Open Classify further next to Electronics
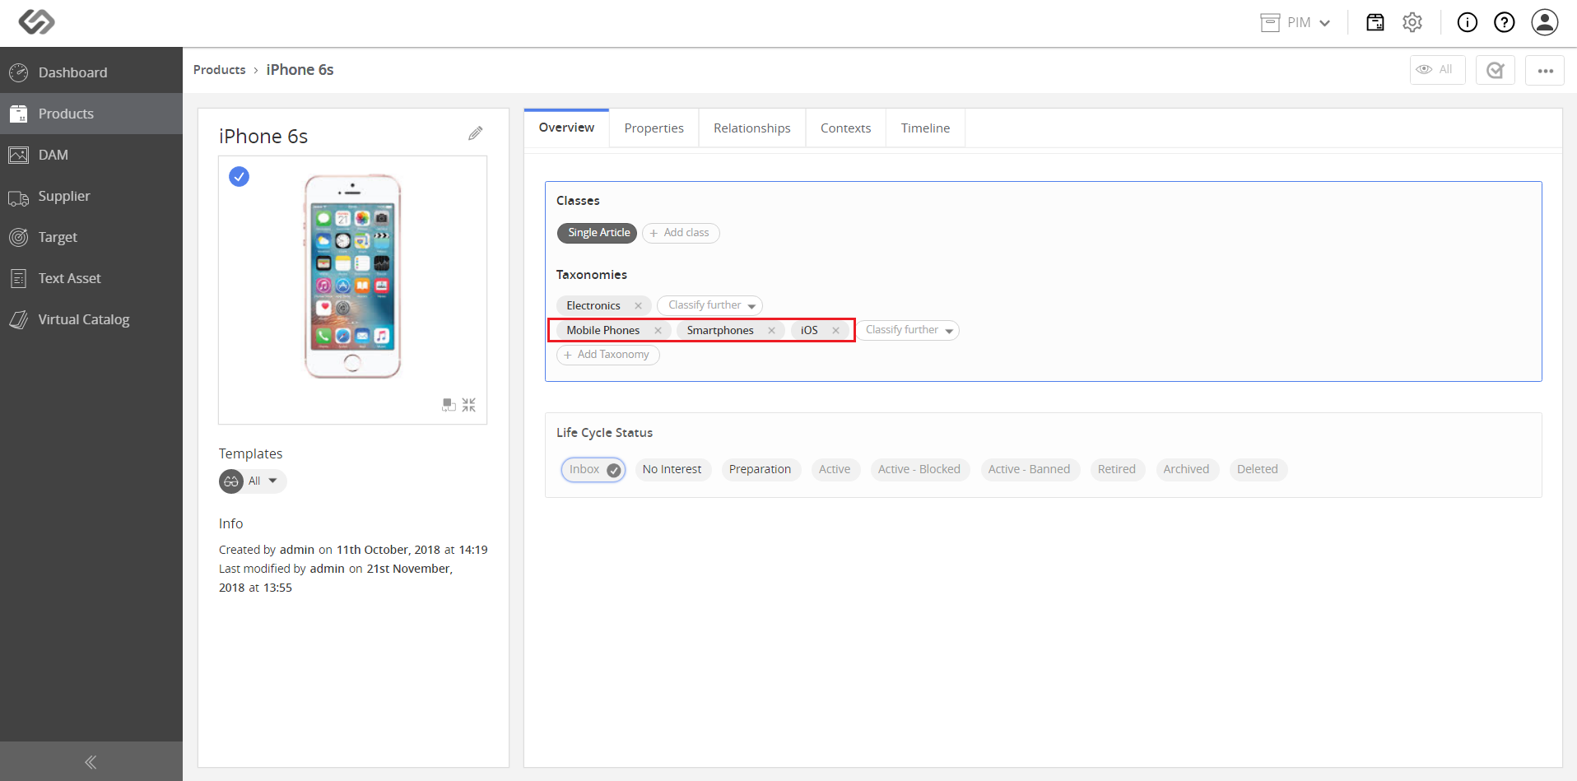 click(x=710, y=305)
